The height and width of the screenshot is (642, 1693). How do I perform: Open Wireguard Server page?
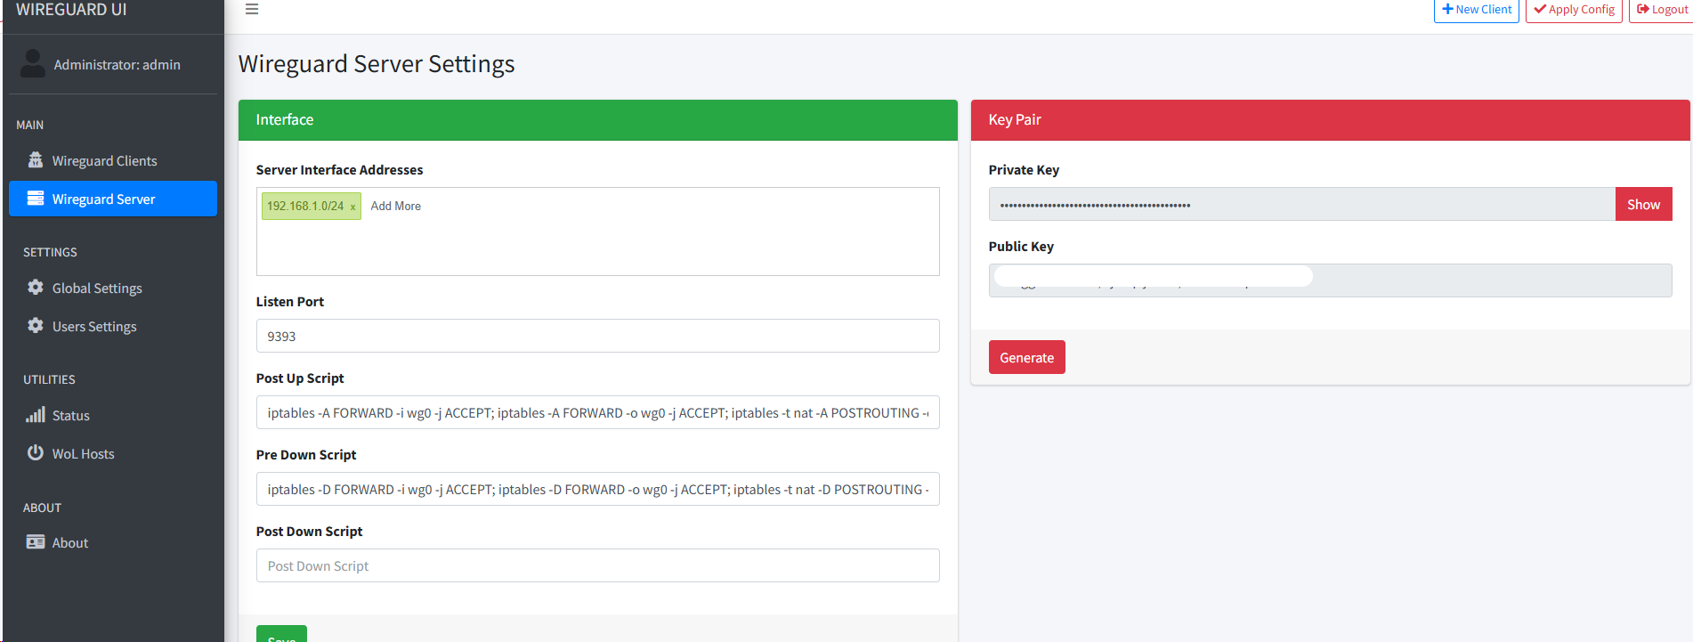click(113, 199)
